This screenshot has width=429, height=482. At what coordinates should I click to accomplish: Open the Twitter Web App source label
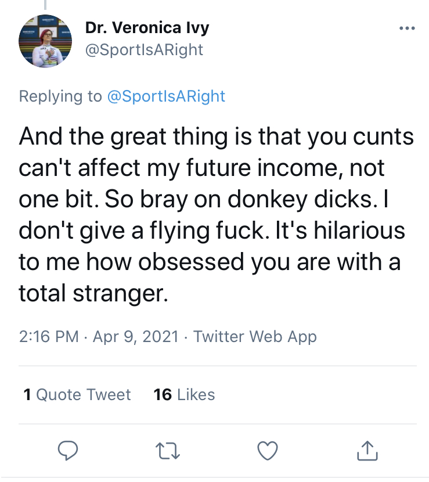(x=255, y=336)
